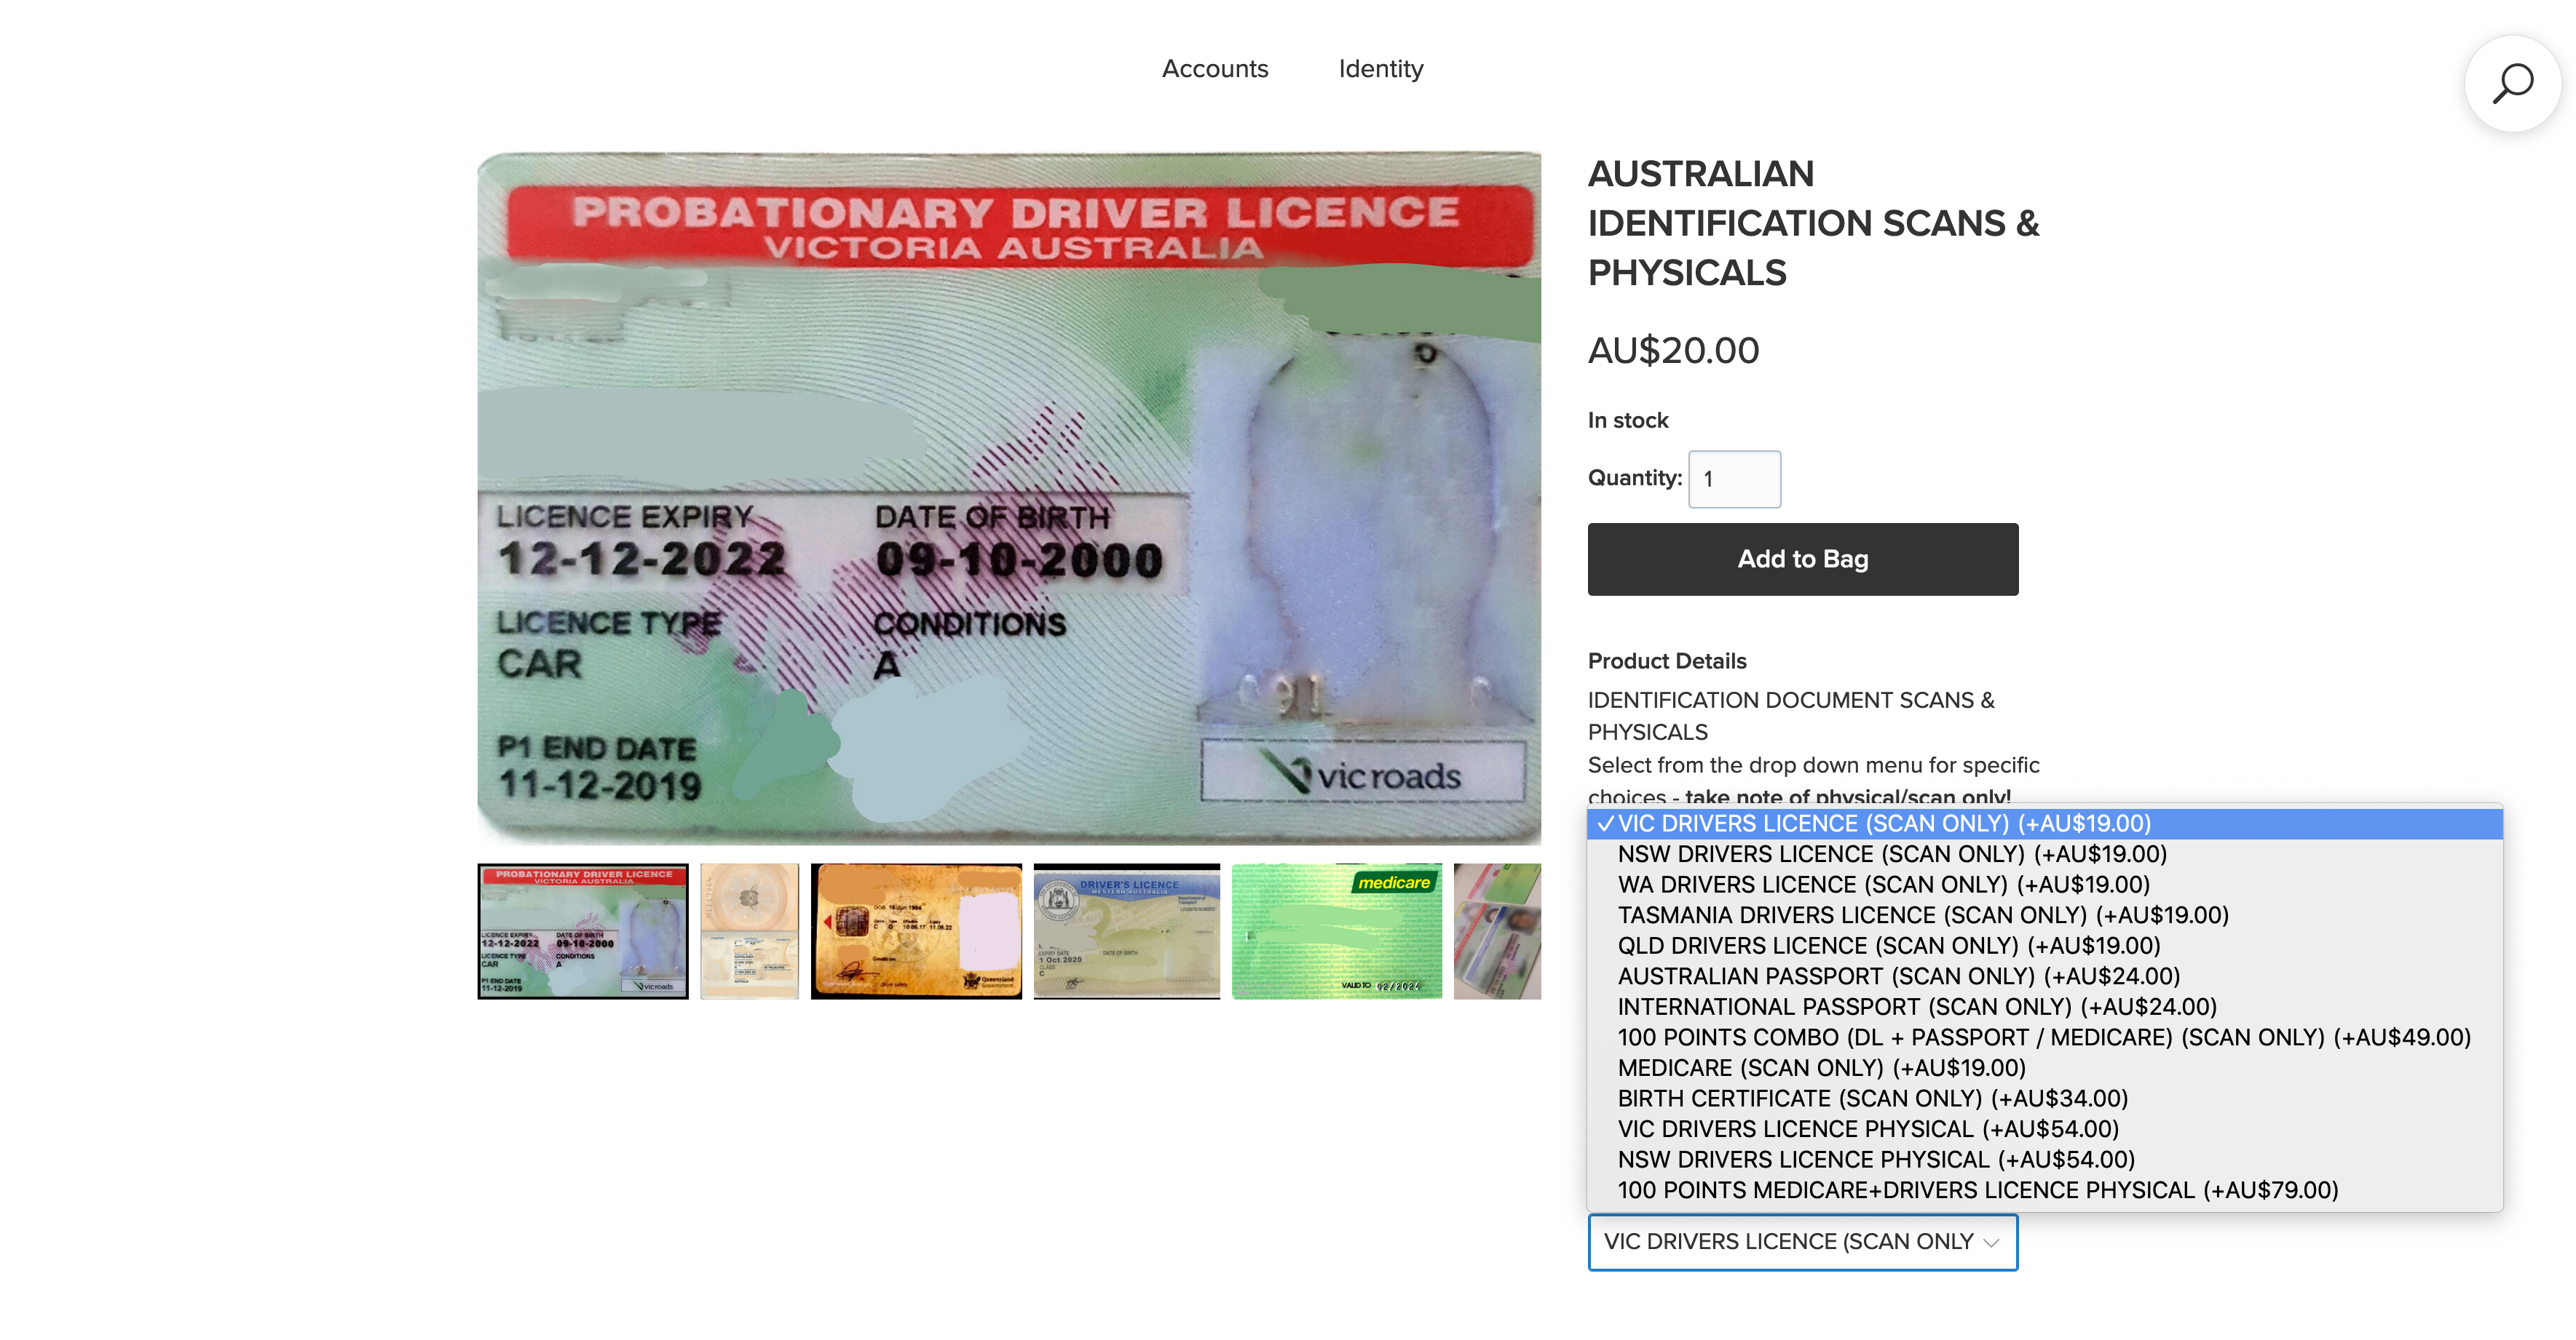This screenshot has height=1340, width=2576.
Task: Select the green medicare card thumbnail
Action: pyautogui.click(x=1336, y=930)
